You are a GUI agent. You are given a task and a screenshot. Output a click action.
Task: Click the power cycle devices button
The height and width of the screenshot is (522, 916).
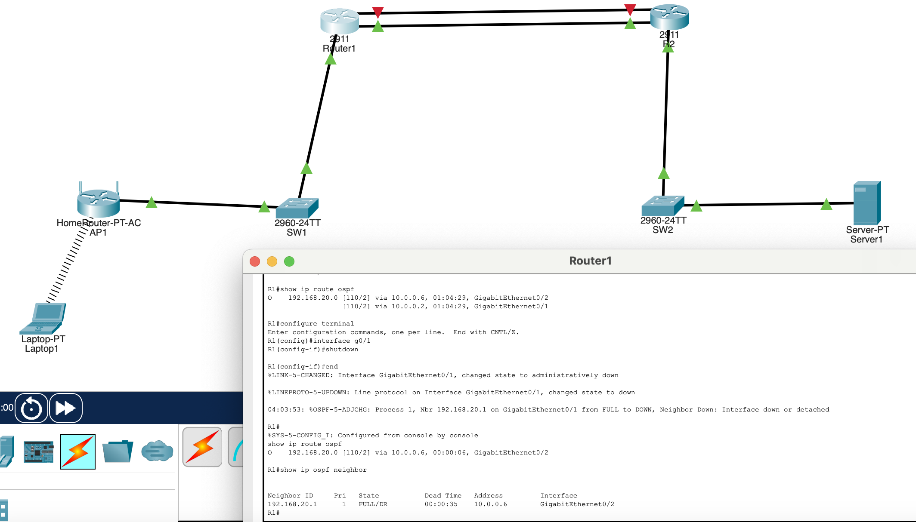31,408
